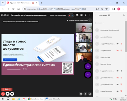Toggle microphone for Андрей Фокин
The height and width of the screenshot is (101, 127).
coord(121,51)
